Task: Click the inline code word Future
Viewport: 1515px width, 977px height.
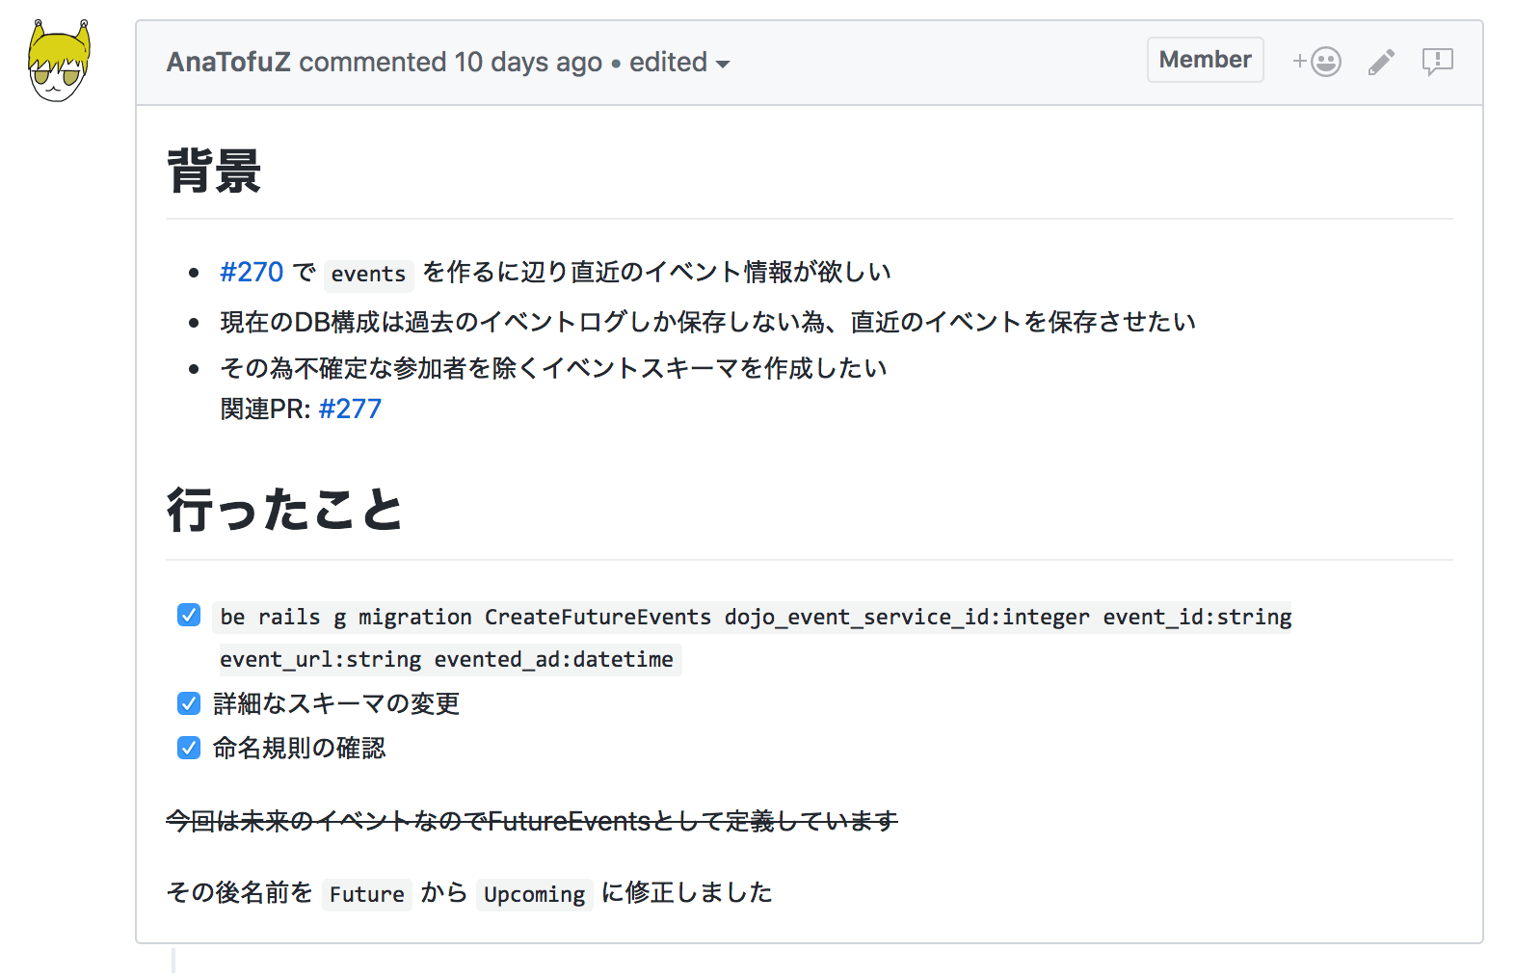Action: tap(366, 894)
